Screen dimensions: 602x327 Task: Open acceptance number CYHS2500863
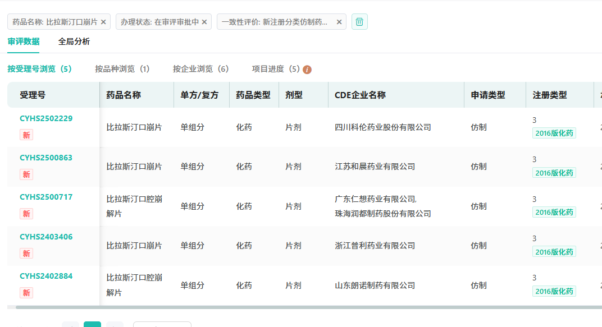point(46,158)
